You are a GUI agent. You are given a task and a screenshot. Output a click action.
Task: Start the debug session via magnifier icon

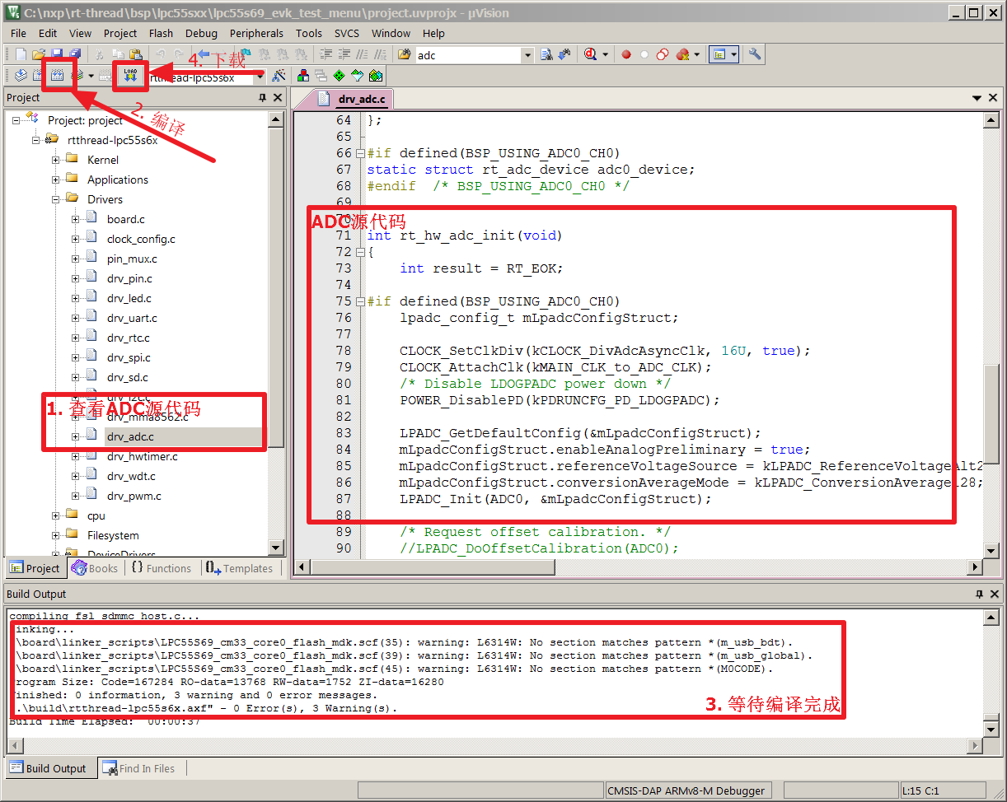tap(592, 55)
